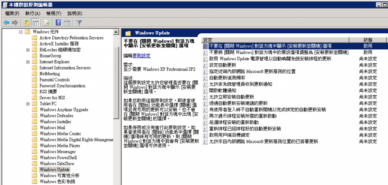Click policy icon for 允許立即安裝自動更新

(x=205, y=97)
